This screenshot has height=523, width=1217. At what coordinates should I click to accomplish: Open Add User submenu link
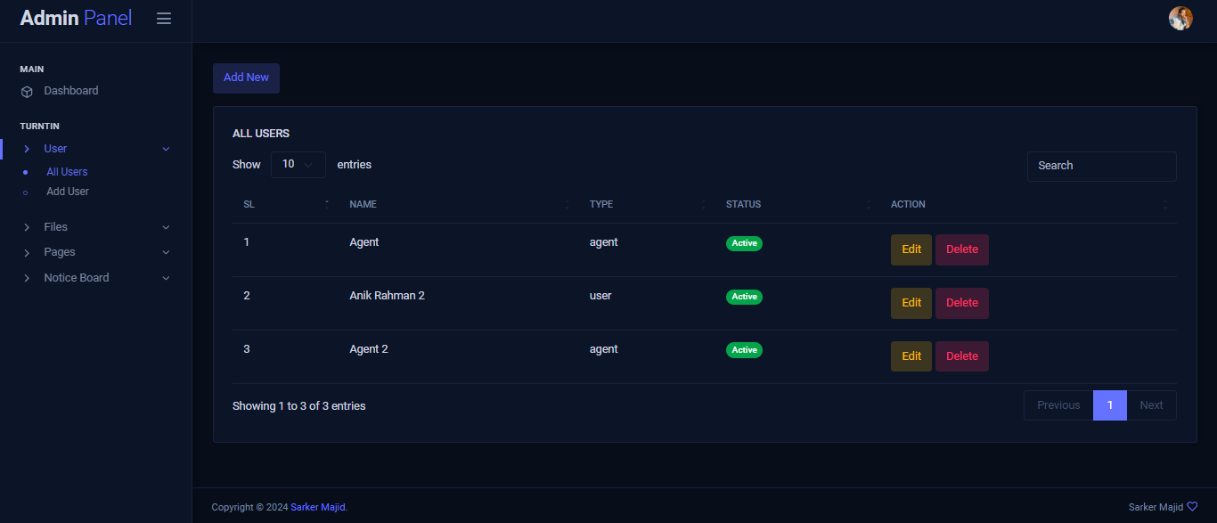tap(68, 192)
